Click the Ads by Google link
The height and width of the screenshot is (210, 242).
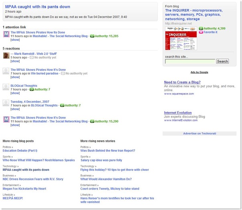[199, 72]
